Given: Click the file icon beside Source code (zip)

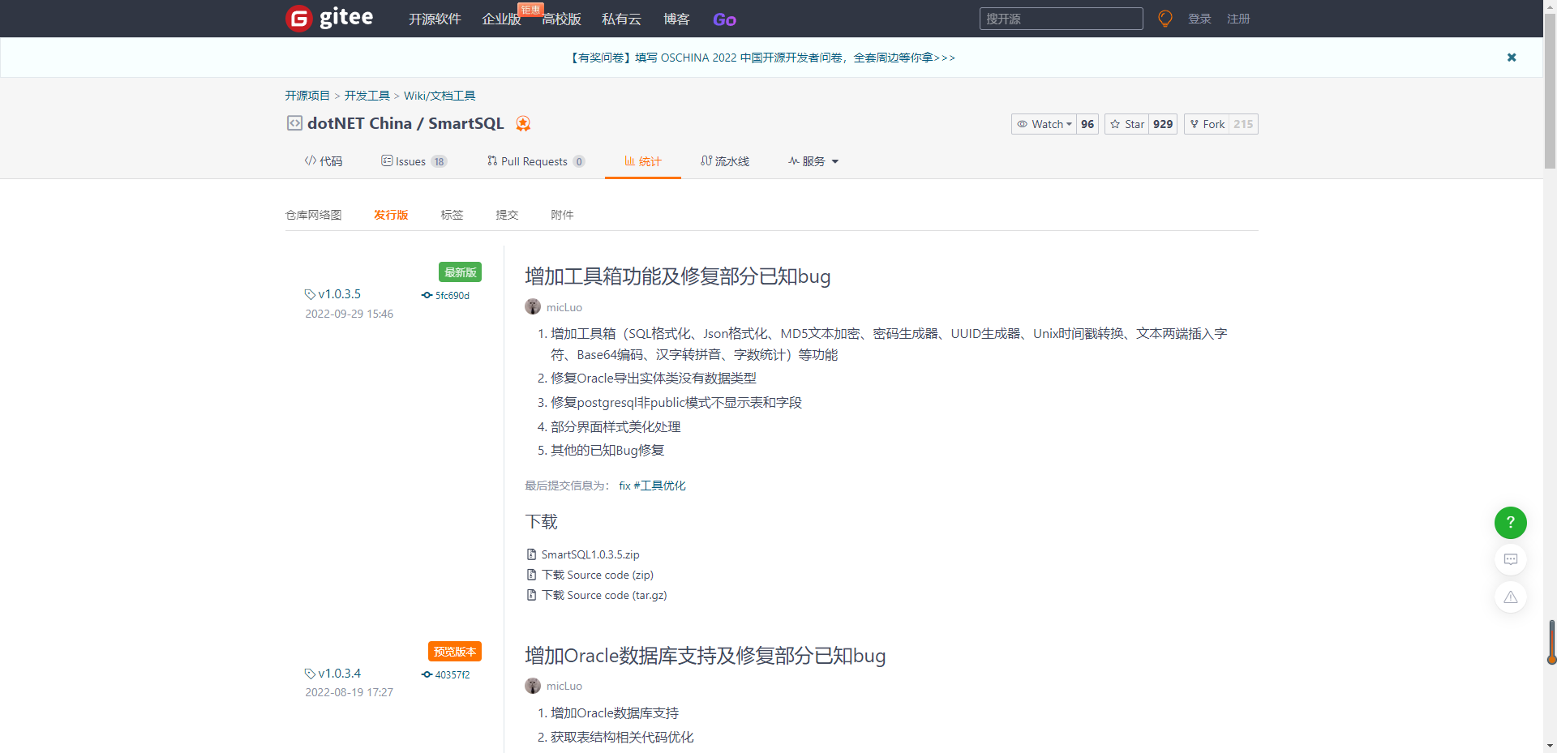Looking at the screenshot, I should pos(531,575).
